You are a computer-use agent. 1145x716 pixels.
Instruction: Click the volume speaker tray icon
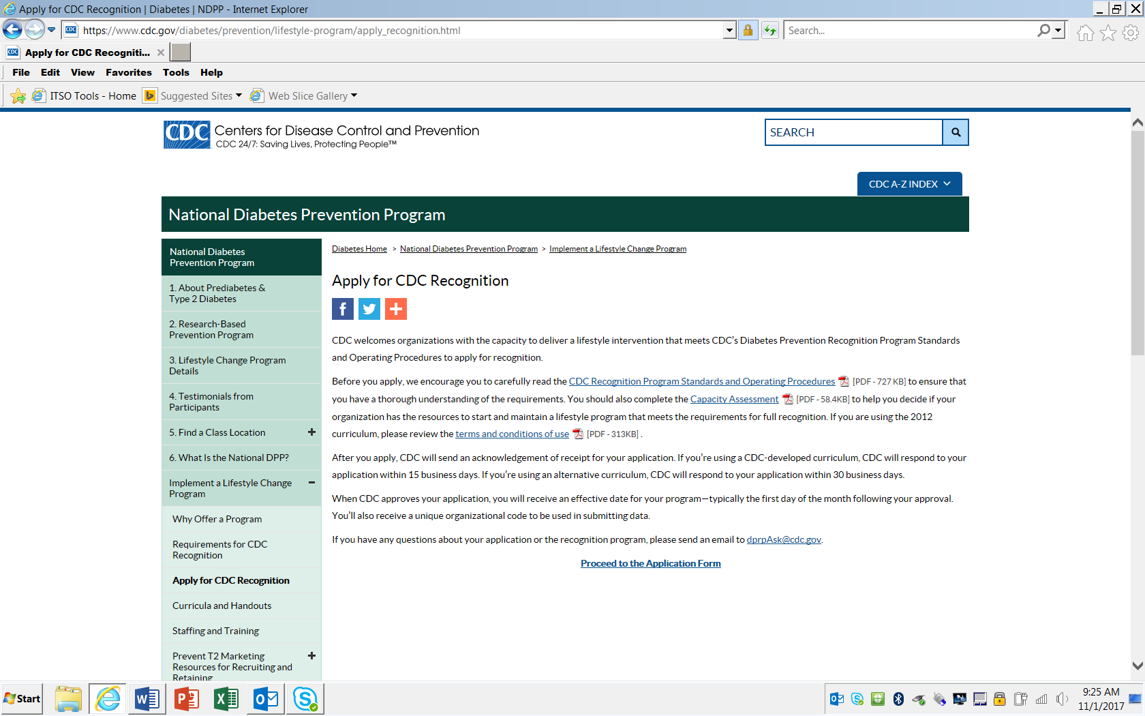coord(1062,699)
